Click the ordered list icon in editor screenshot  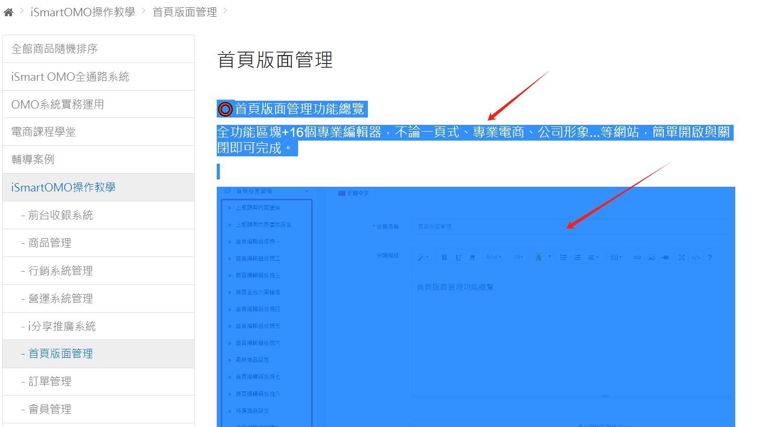tap(577, 258)
